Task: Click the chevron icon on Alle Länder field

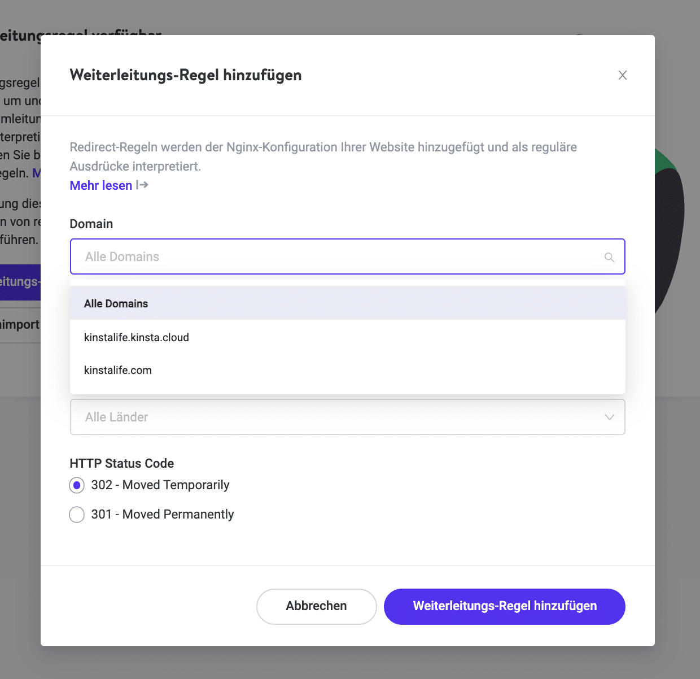Action: tap(609, 417)
